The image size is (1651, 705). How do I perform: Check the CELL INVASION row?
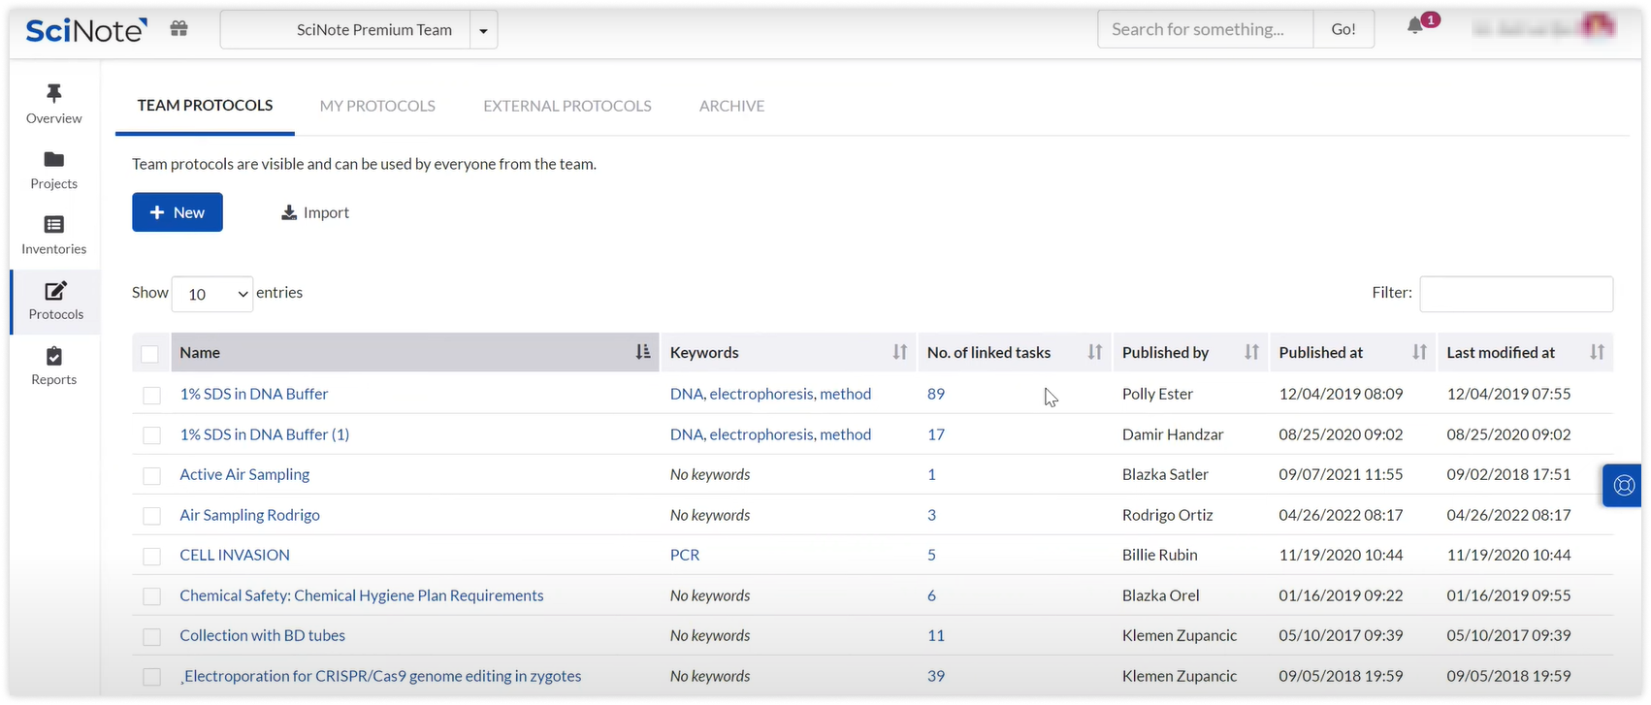pyautogui.click(x=151, y=556)
